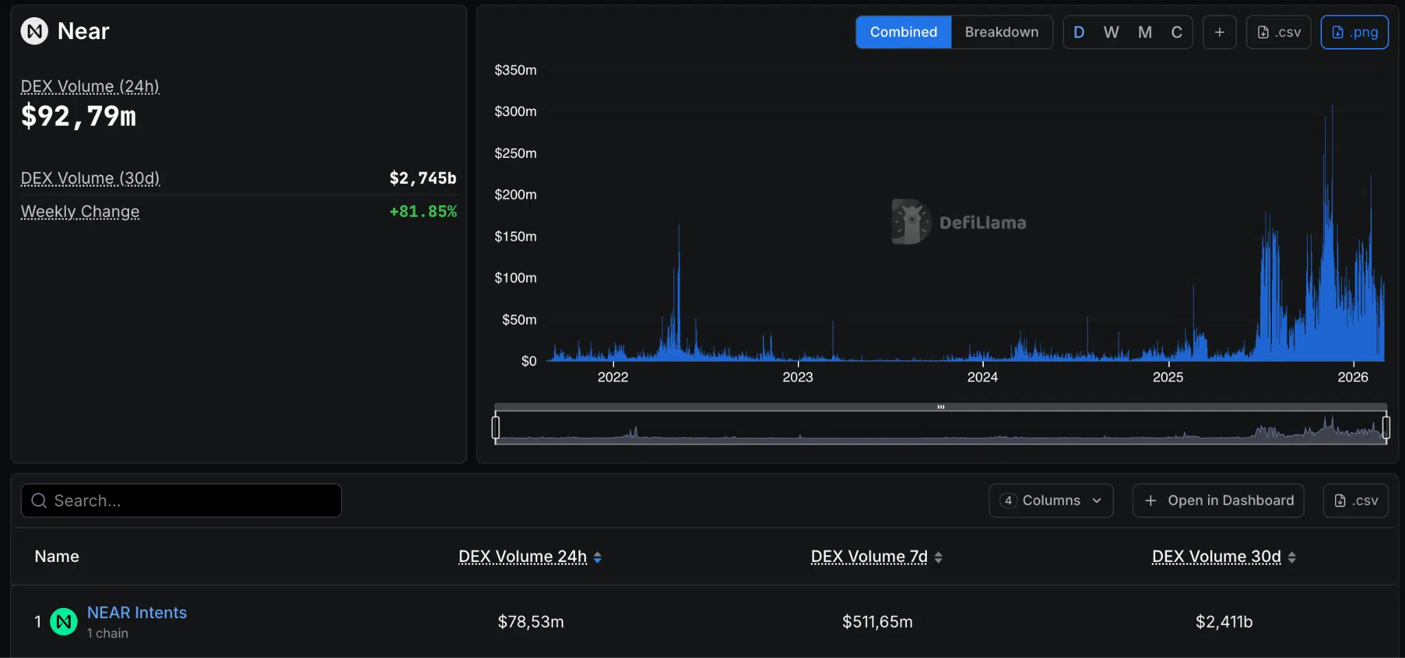The height and width of the screenshot is (658, 1405).
Task: Download the chart as .png
Action: click(x=1354, y=32)
